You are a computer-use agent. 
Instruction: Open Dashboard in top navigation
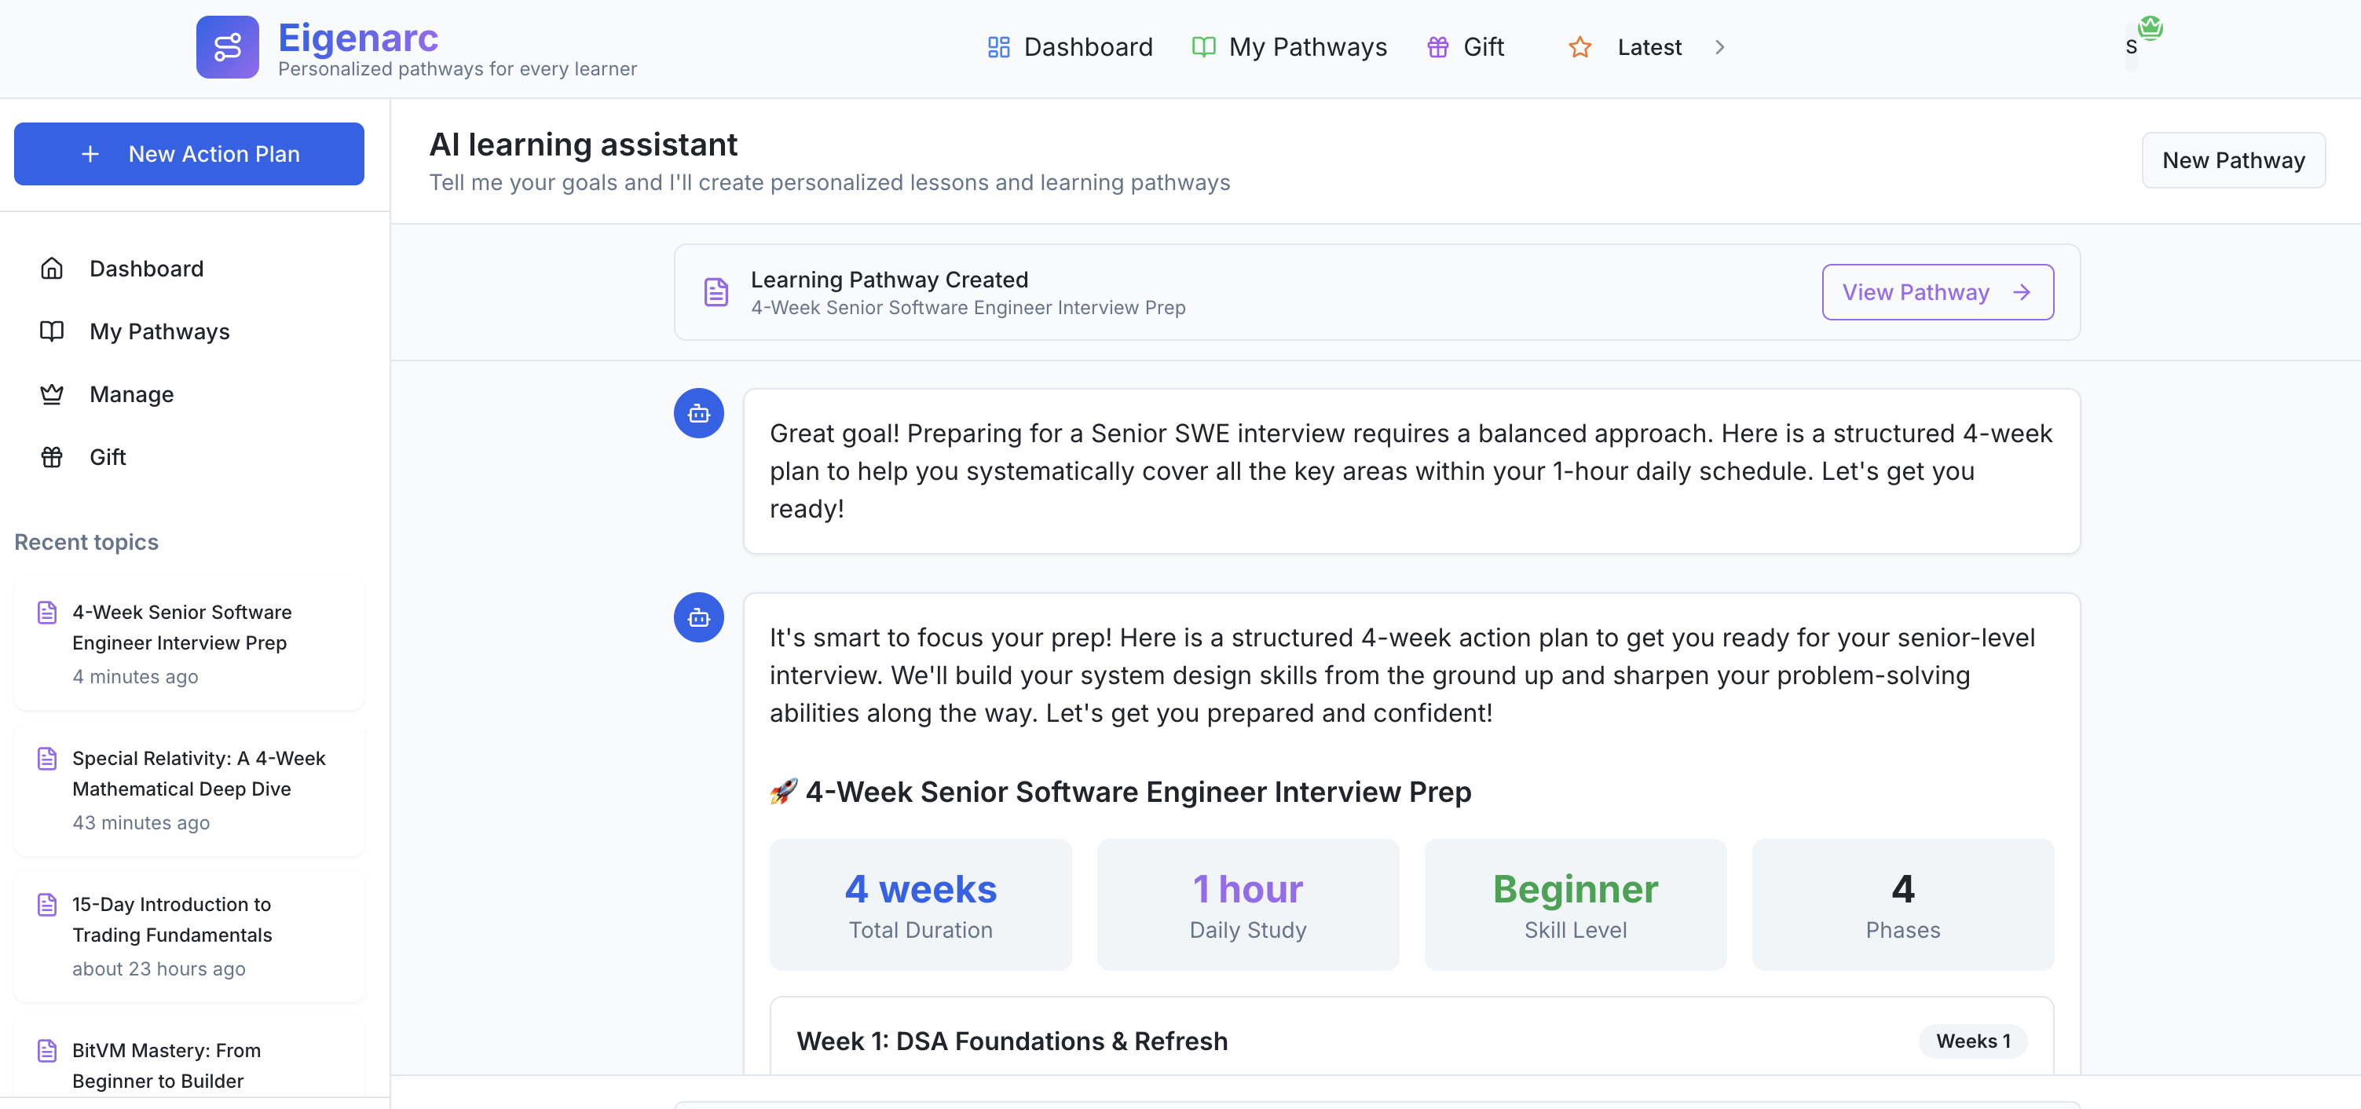[1070, 47]
